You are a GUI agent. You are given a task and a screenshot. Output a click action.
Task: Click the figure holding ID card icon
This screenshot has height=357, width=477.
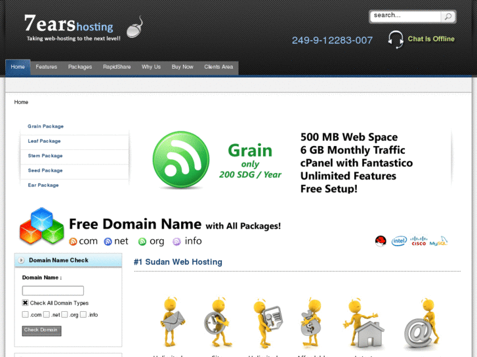[267, 323]
